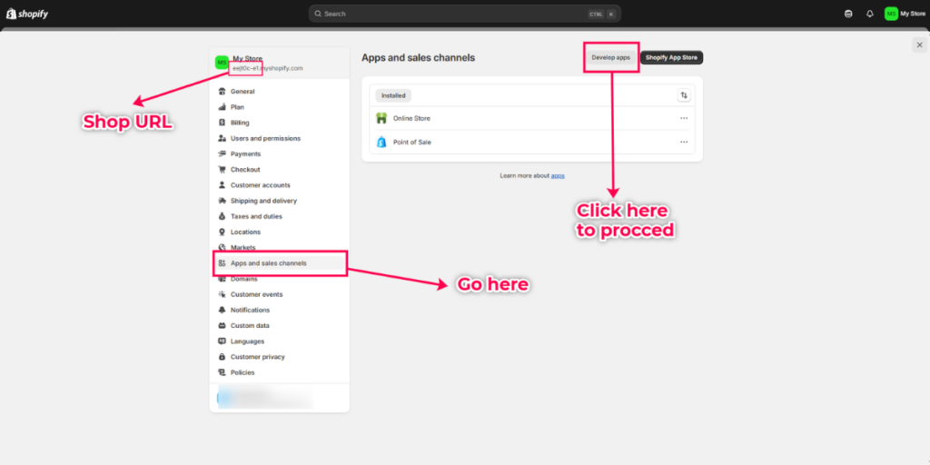This screenshot has width=930, height=465.
Task: Click the Plan chart icon
Action: 222,107
